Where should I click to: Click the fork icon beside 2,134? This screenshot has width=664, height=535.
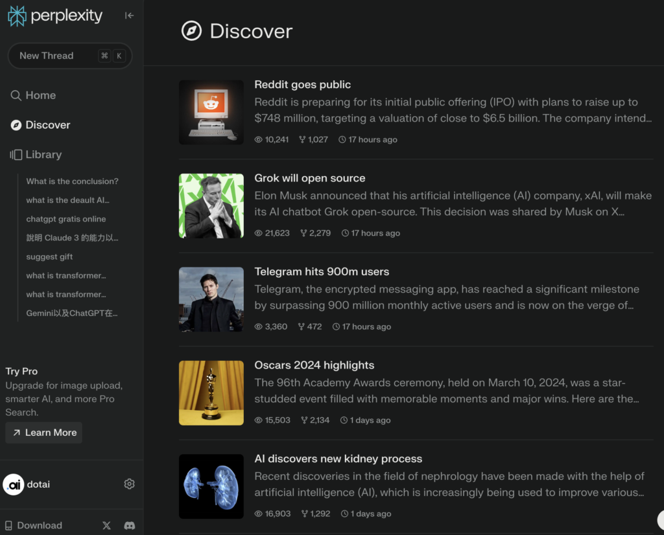[304, 420]
